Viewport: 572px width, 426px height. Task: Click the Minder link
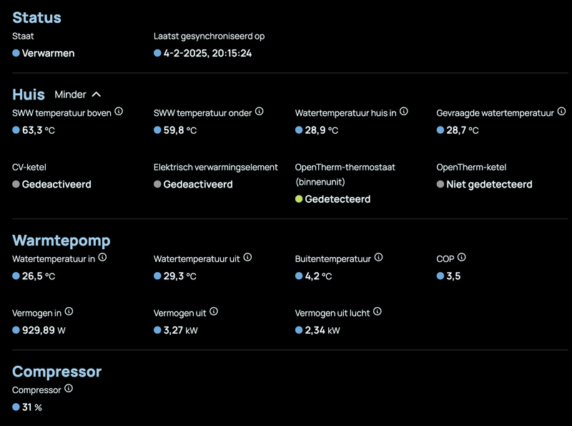click(71, 95)
